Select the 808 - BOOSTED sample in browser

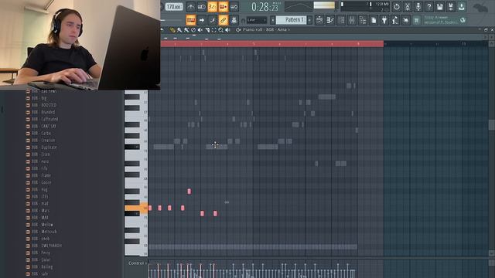(44, 105)
